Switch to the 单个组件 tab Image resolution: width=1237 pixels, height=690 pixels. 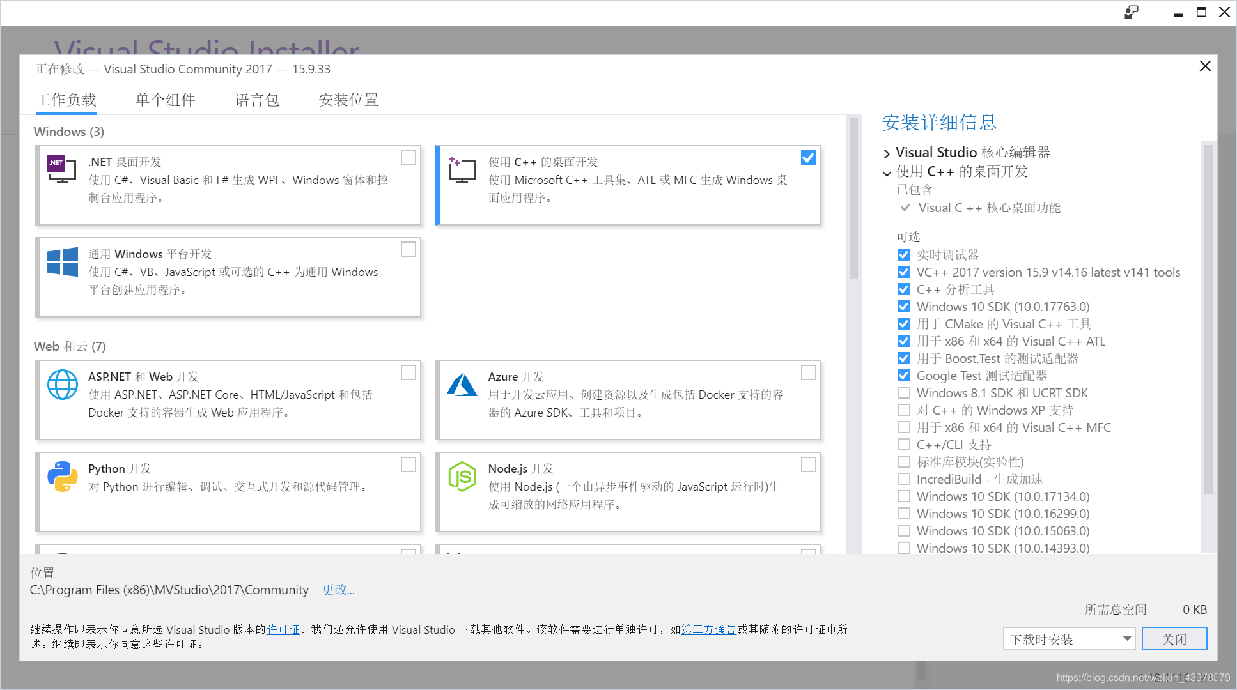(x=166, y=100)
